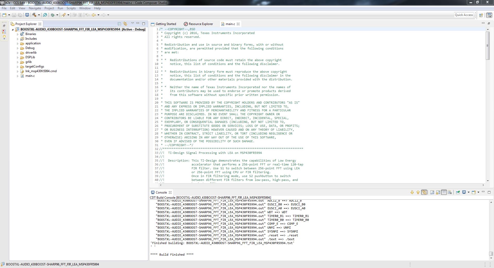This screenshot has height=268, width=494.
Task: Clear the console with clear icon
Action: point(450,192)
